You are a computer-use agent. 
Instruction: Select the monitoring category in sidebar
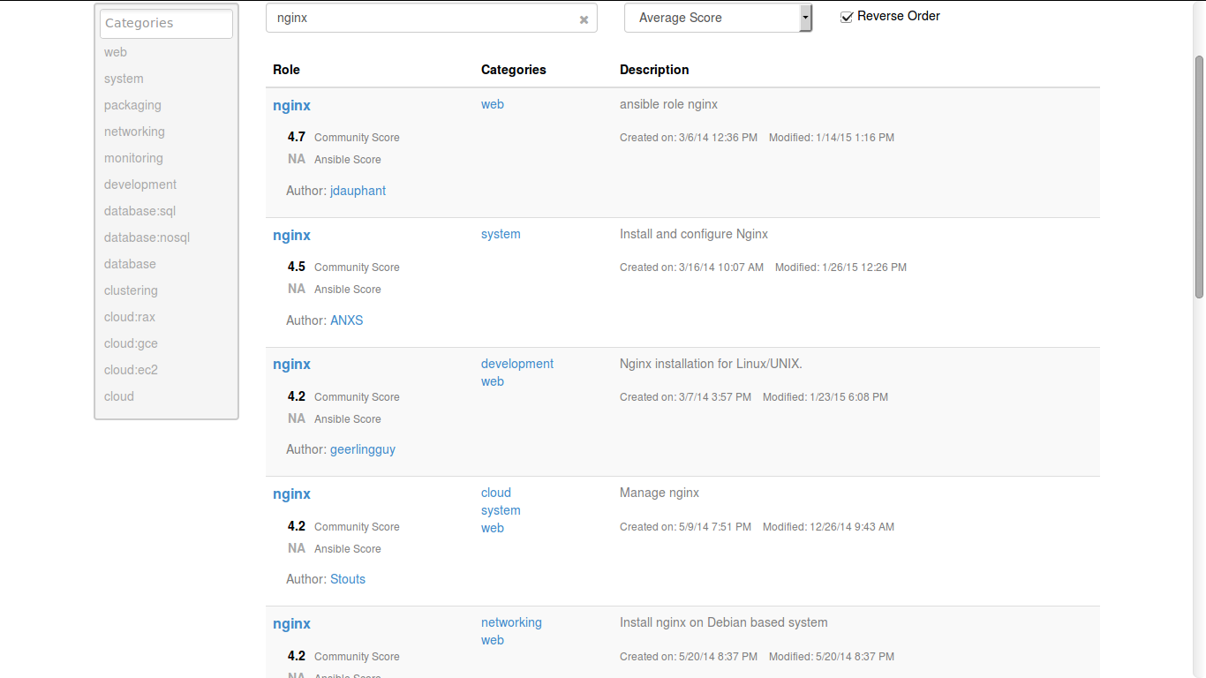[x=133, y=158]
